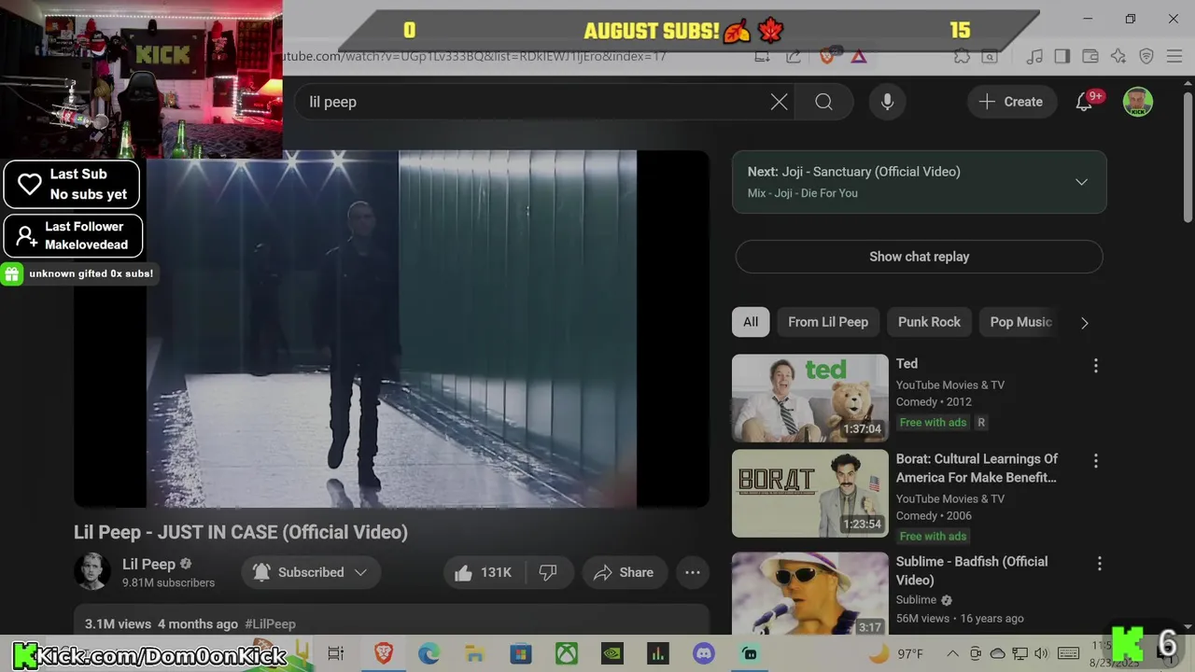The height and width of the screenshot is (672, 1195).
Task: Open Sublime - Badfish (Official Video)
Action: click(972, 570)
